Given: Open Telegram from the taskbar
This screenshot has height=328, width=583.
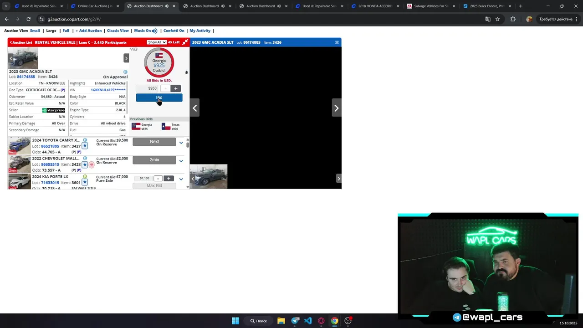Looking at the screenshot, I should pos(295,321).
